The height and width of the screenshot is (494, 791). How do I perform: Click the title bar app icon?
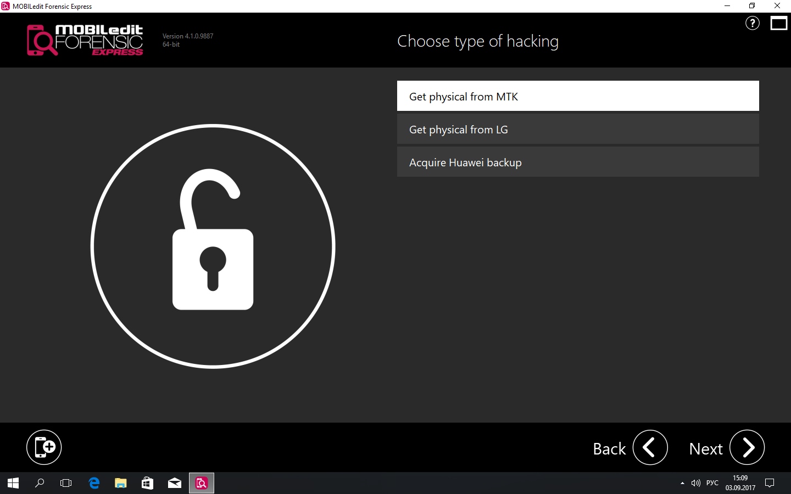[x=5, y=6]
